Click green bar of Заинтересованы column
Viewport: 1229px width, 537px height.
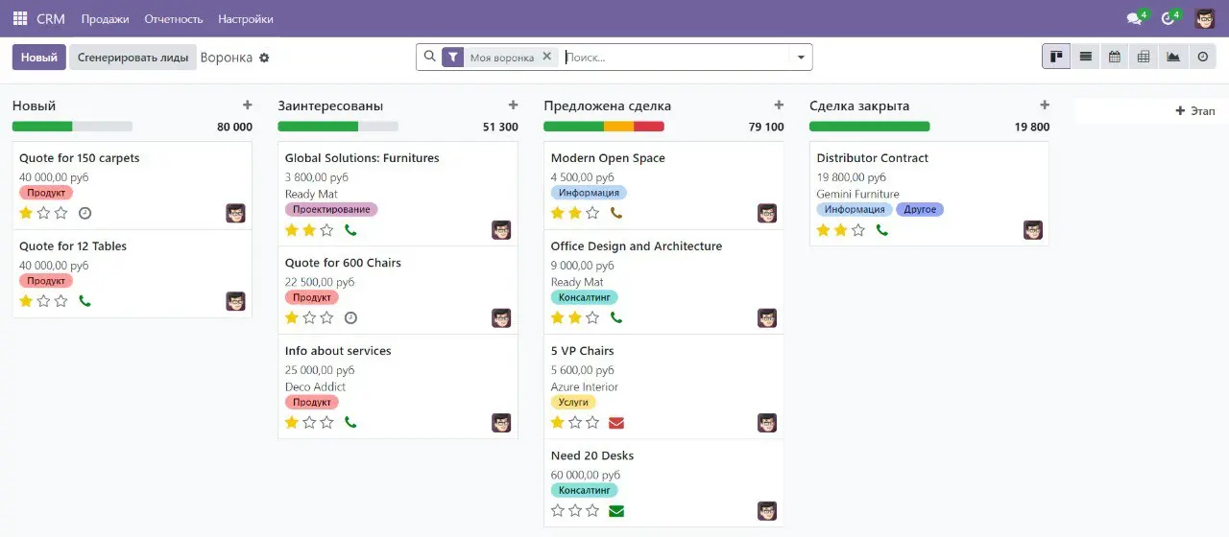coord(318,127)
